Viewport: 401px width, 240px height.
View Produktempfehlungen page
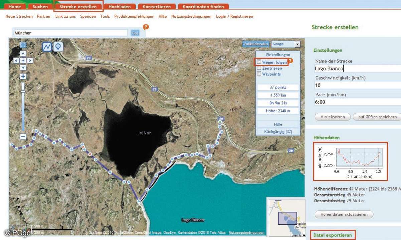(x=134, y=16)
